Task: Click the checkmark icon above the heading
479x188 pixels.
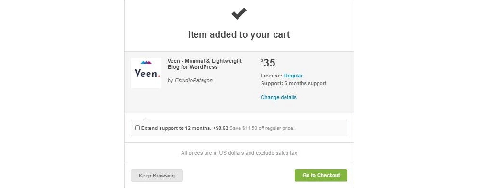Action: pyautogui.click(x=239, y=13)
